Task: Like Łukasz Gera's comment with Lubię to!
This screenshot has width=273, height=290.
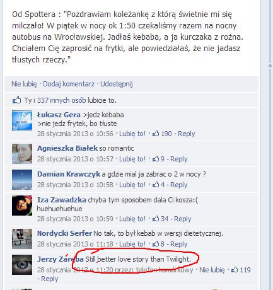Action: (132, 134)
